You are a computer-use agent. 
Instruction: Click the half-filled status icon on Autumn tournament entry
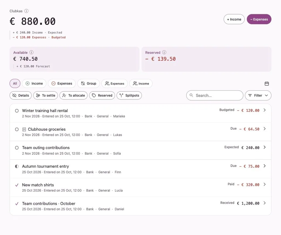click(17, 166)
